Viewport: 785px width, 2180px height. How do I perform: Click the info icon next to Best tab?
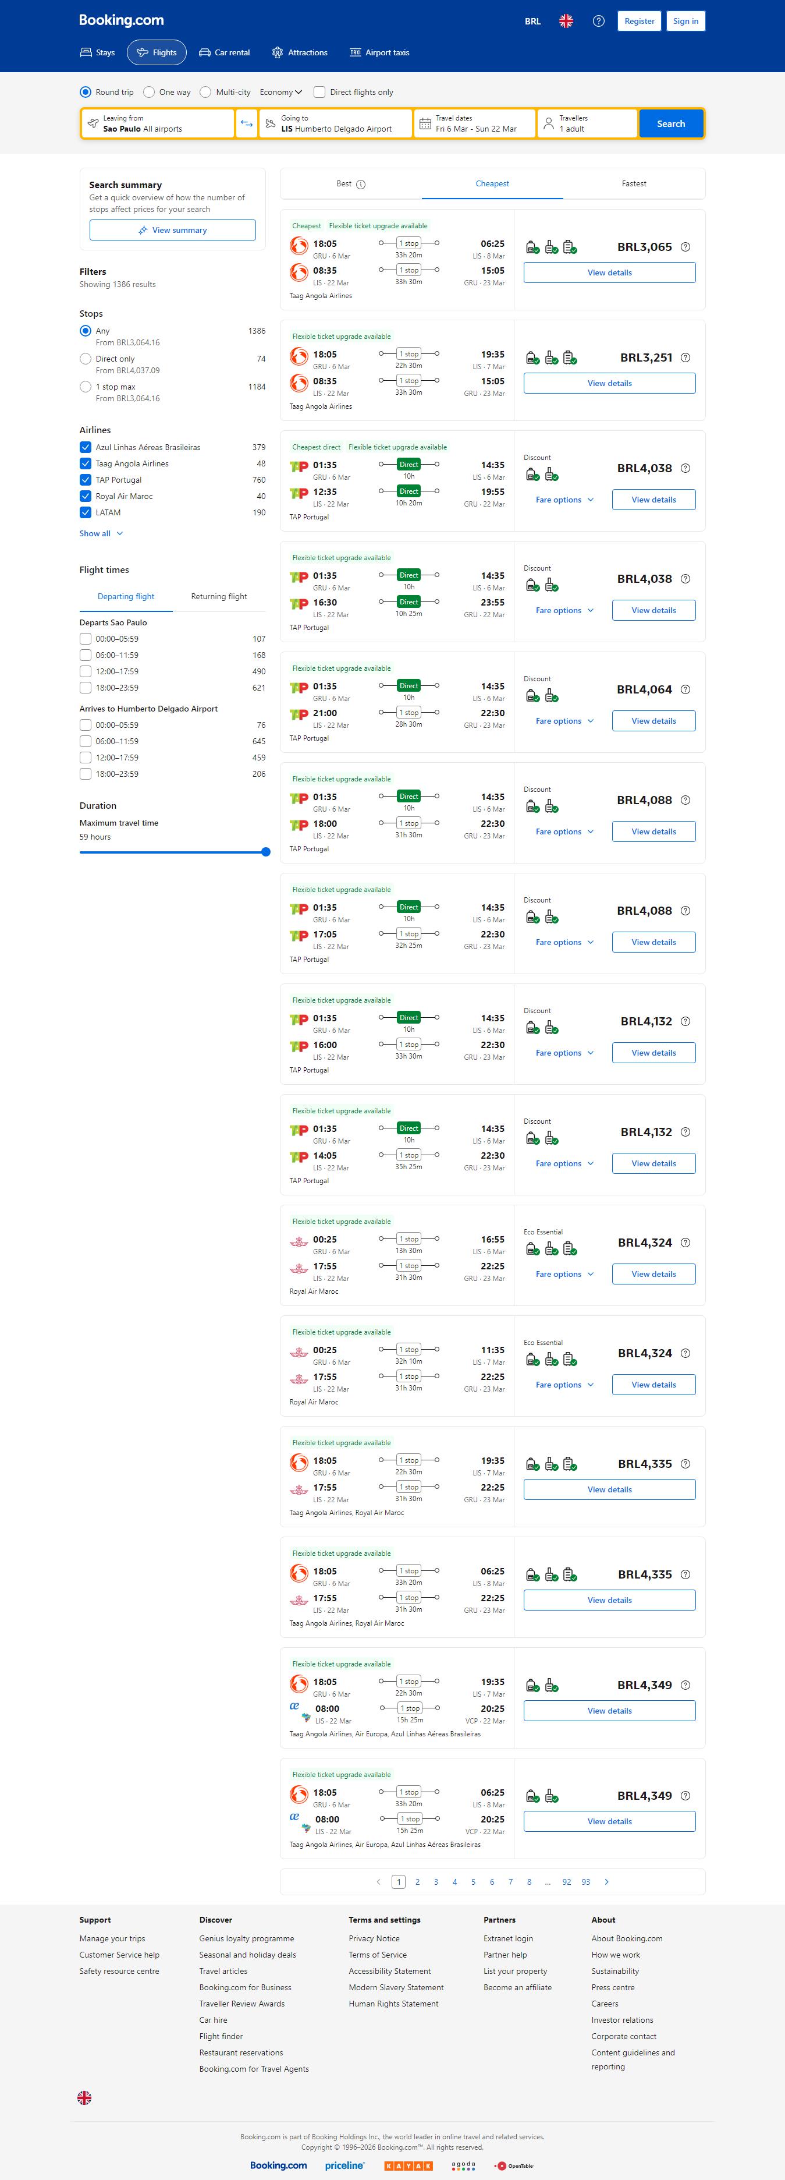[x=361, y=185]
